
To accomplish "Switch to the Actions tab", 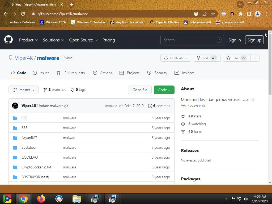I will 103,73.
